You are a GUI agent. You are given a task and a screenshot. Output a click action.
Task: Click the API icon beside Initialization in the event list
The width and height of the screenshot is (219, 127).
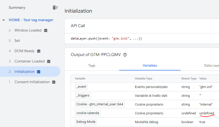click(x=39, y=72)
